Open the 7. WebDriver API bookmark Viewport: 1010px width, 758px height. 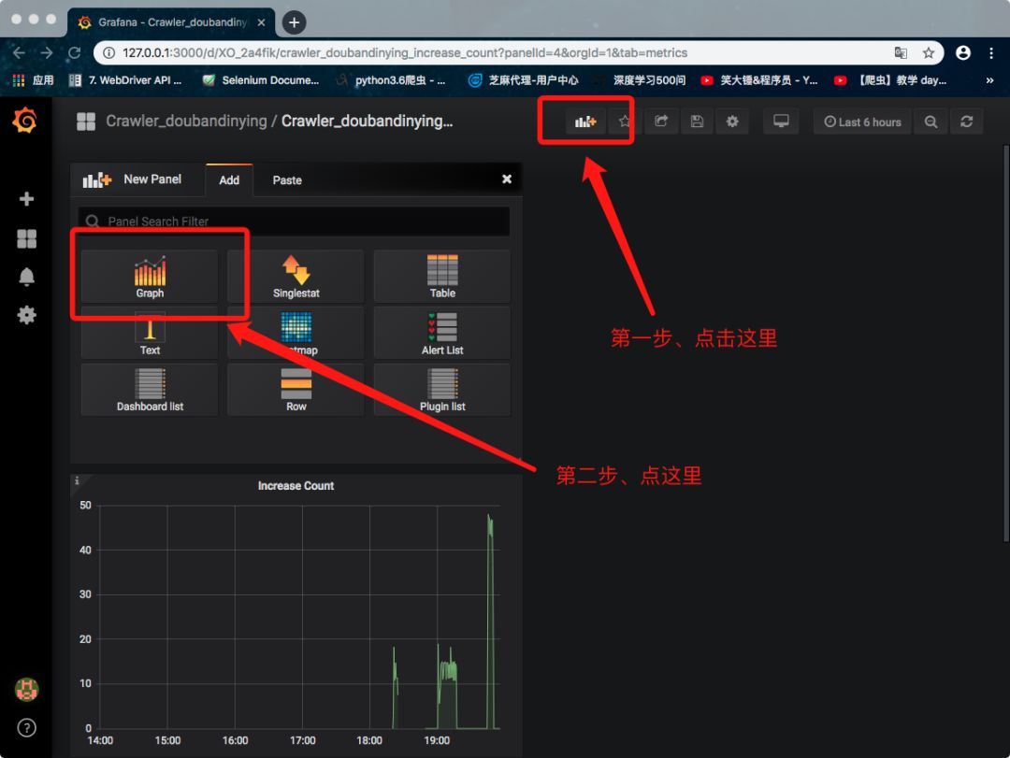point(125,79)
